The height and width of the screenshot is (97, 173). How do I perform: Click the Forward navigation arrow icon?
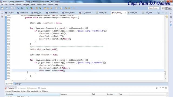[x=74, y=8]
